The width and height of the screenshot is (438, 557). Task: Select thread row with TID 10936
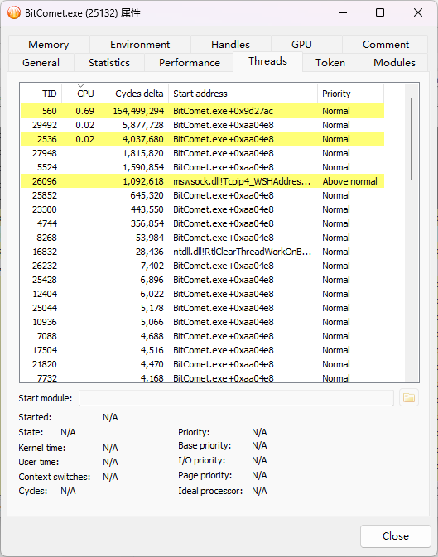click(x=202, y=322)
